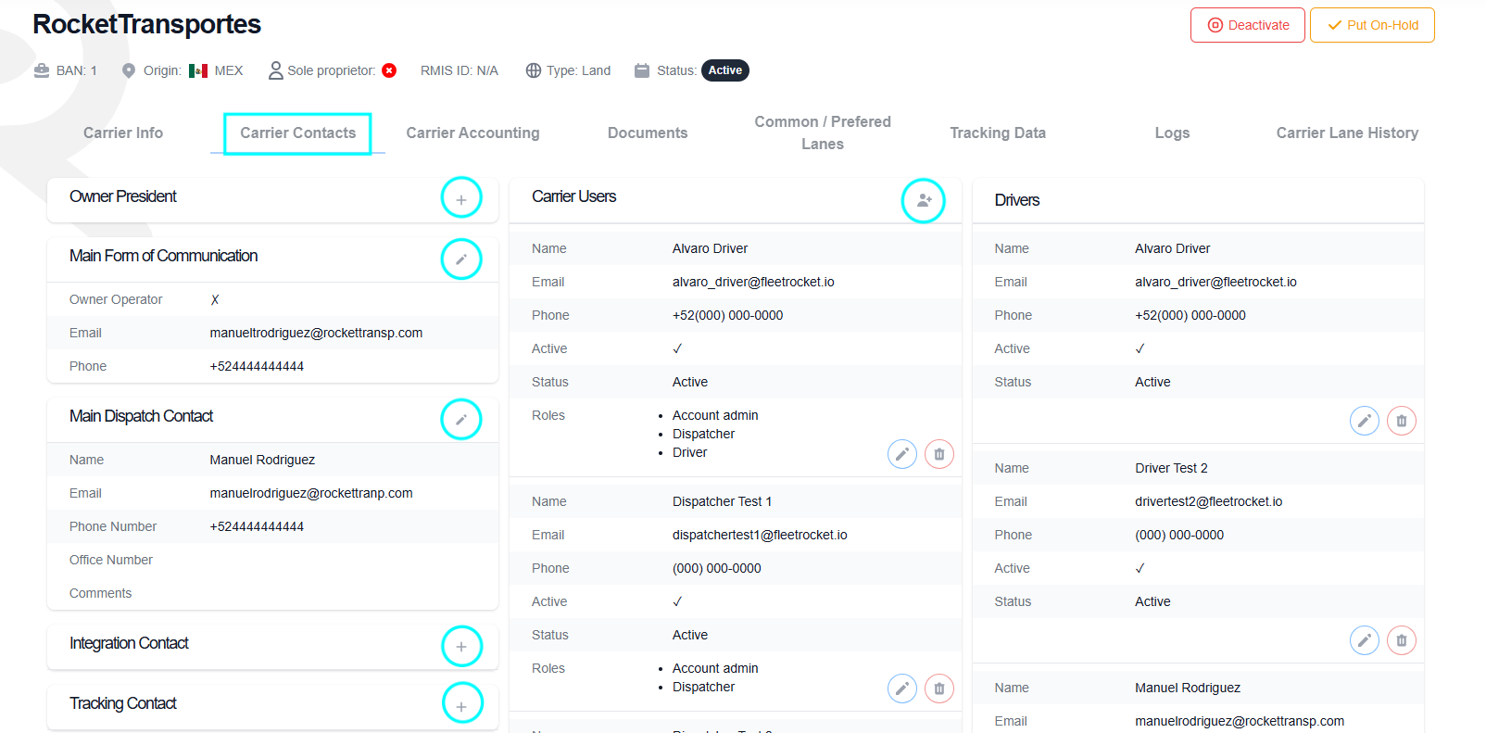
Task: Click manuelrodriguez@rockettransp.com in Drivers panel
Action: (x=1240, y=721)
